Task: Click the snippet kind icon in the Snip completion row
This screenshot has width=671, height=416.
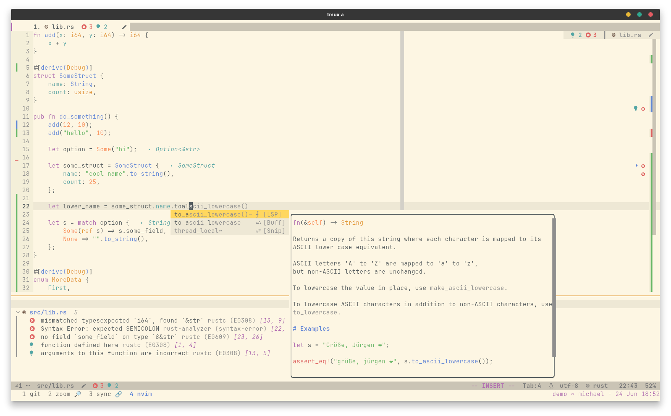Action: point(258,231)
